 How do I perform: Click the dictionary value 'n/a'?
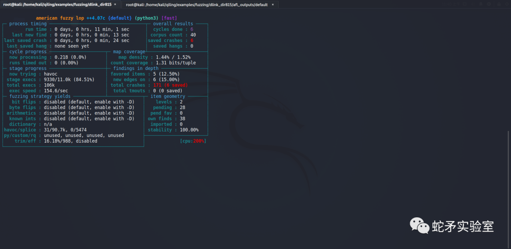click(48, 124)
